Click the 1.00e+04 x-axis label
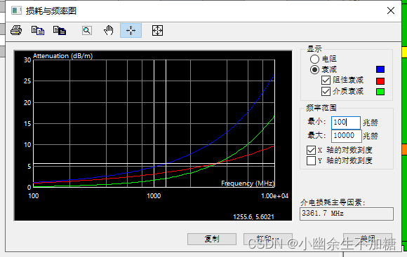This screenshot has height=257, width=407. point(274,196)
